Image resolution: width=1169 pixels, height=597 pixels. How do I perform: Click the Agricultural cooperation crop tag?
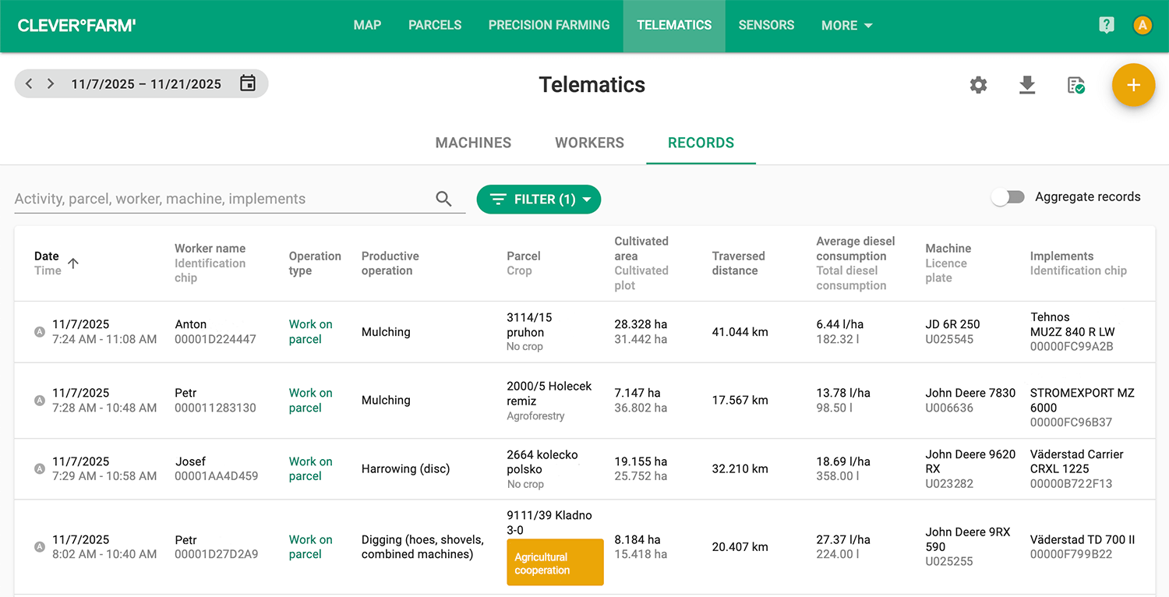click(x=555, y=562)
